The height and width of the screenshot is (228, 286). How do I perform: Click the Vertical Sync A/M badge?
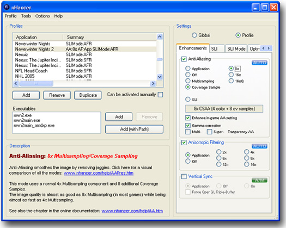(x=259, y=180)
